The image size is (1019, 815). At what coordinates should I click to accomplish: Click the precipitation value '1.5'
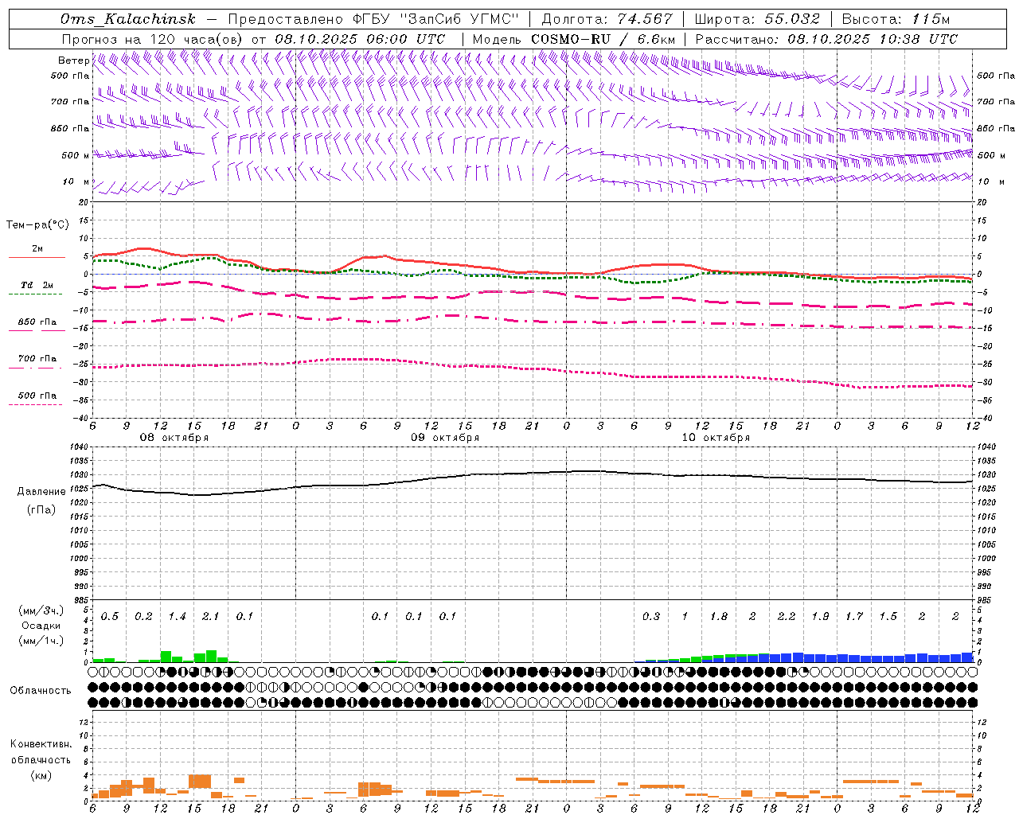pos(888,617)
